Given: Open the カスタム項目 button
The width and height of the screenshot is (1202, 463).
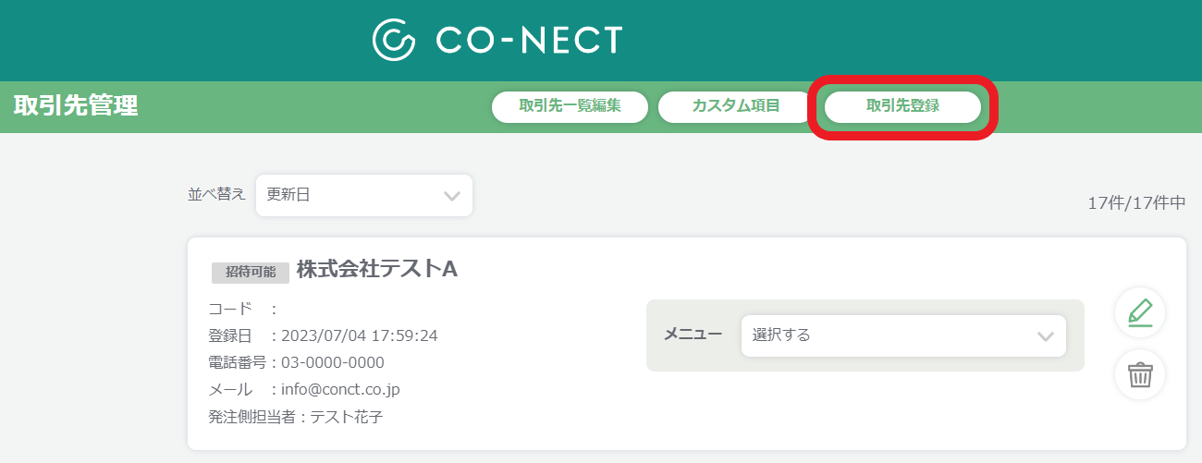Looking at the screenshot, I should tap(736, 106).
